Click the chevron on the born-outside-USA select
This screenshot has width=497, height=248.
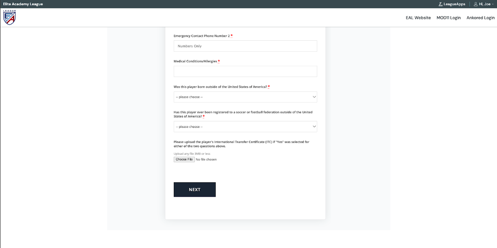[314, 97]
